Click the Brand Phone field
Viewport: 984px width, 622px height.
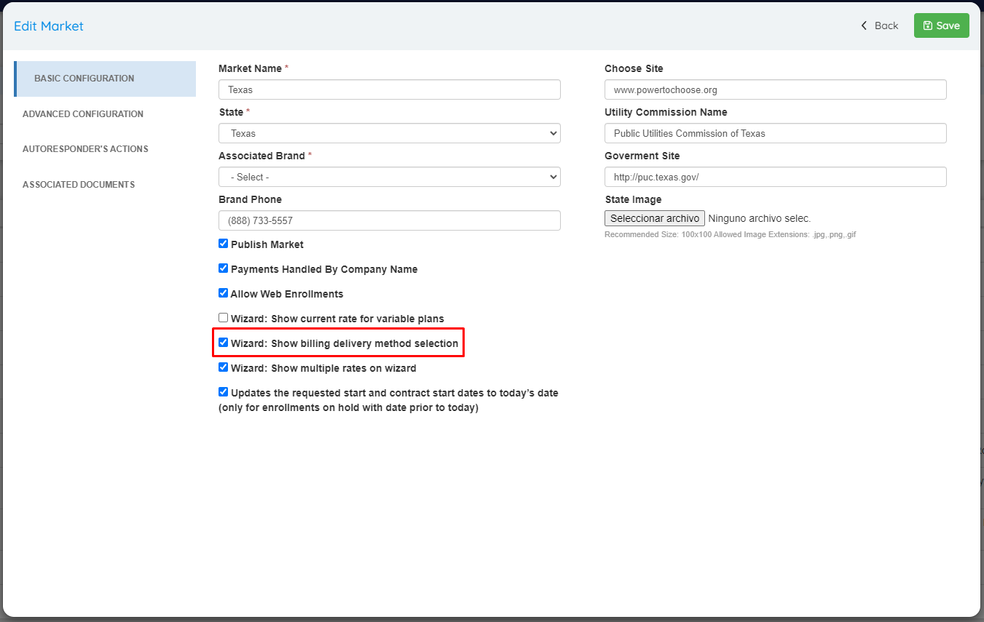(390, 220)
